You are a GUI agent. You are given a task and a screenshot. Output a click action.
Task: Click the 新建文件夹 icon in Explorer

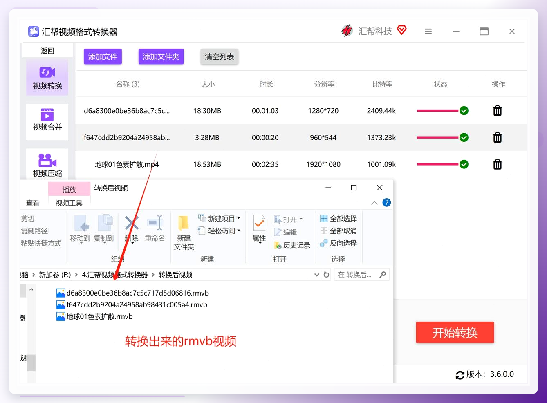pyautogui.click(x=184, y=223)
